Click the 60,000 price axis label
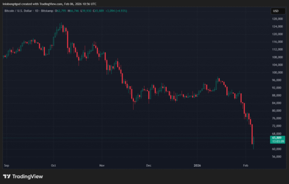289x184 pixels. (x=276, y=149)
